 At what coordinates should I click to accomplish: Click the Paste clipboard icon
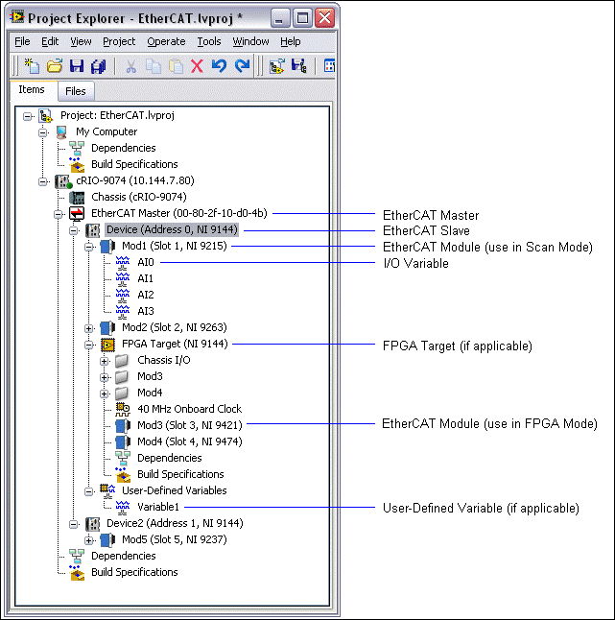pos(176,66)
